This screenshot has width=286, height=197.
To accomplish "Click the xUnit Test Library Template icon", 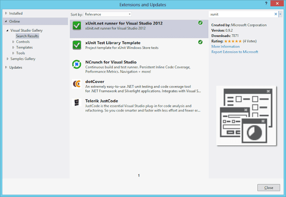I will 77,45.
